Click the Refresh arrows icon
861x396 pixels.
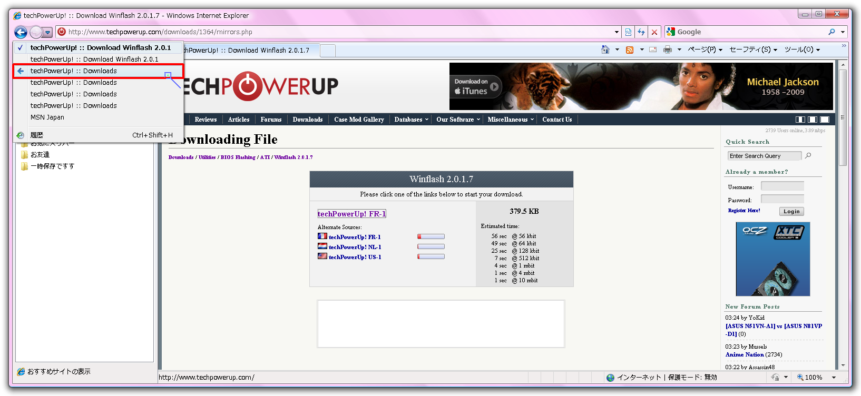click(641, 32)
